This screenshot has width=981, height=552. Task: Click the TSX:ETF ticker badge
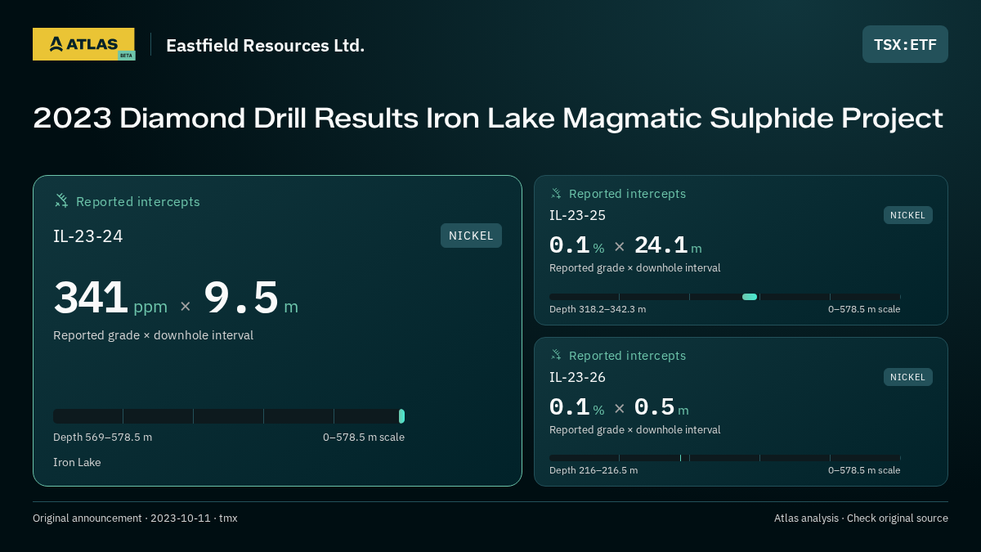905,44
